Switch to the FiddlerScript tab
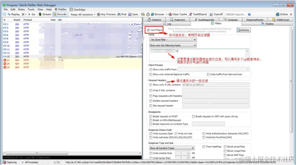 [281, 20]
